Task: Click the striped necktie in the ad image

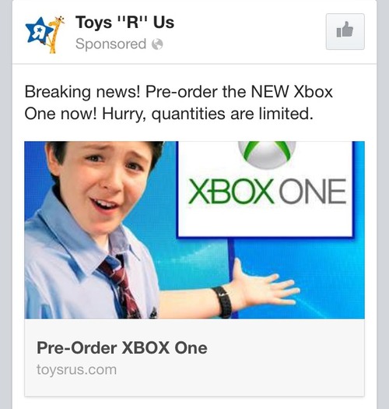Action: [119, 286]
